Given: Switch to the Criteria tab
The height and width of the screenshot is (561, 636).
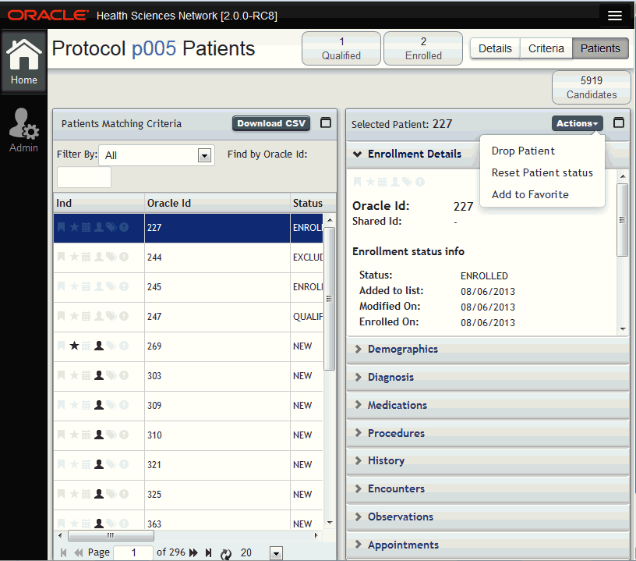Looking at the screenshot, I should [x=546, y=48].
